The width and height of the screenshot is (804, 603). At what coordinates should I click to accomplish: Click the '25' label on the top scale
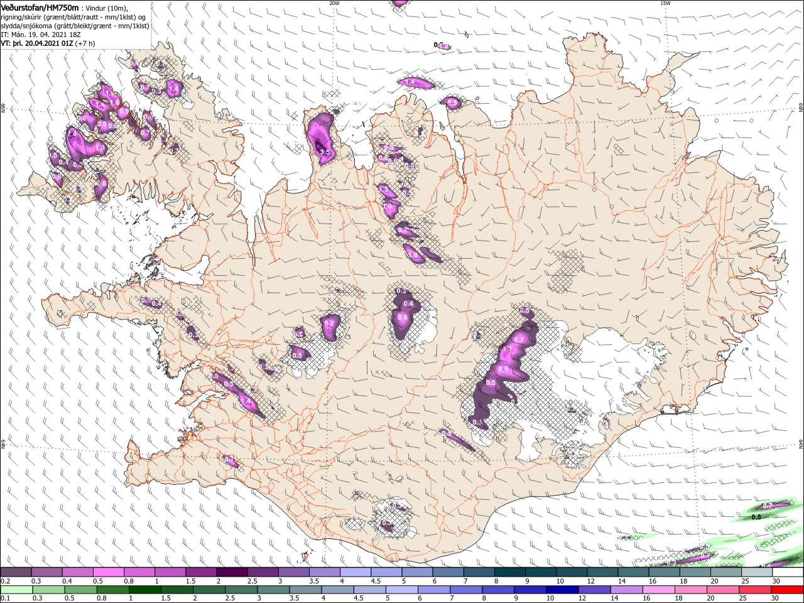point(745,581)
